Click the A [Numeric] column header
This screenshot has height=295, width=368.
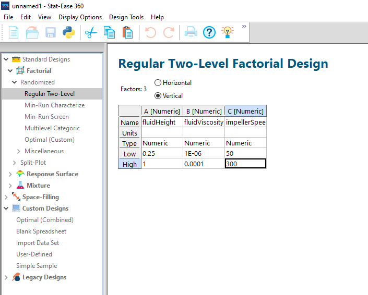coord(162,111)
